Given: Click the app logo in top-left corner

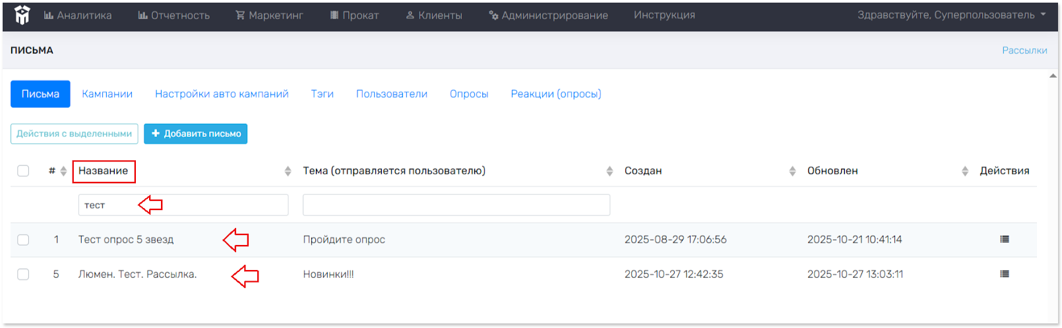Looking at the screenshot, I should tap(22, 15).
